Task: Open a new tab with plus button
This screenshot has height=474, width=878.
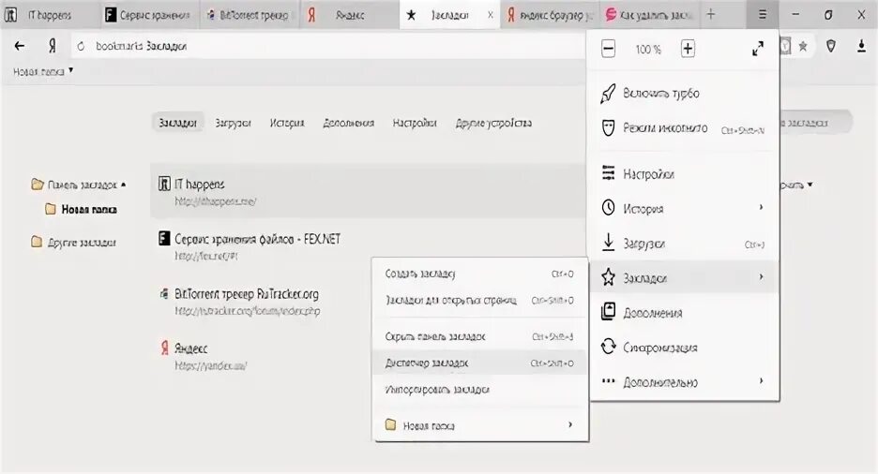Action: 711,15
